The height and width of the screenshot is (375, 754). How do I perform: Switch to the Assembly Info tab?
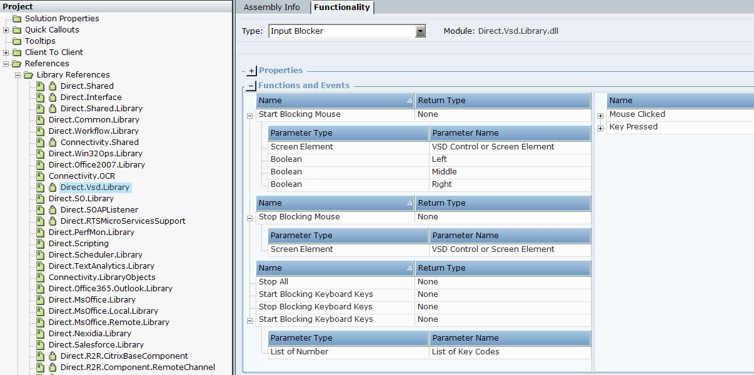pos(271,7)
